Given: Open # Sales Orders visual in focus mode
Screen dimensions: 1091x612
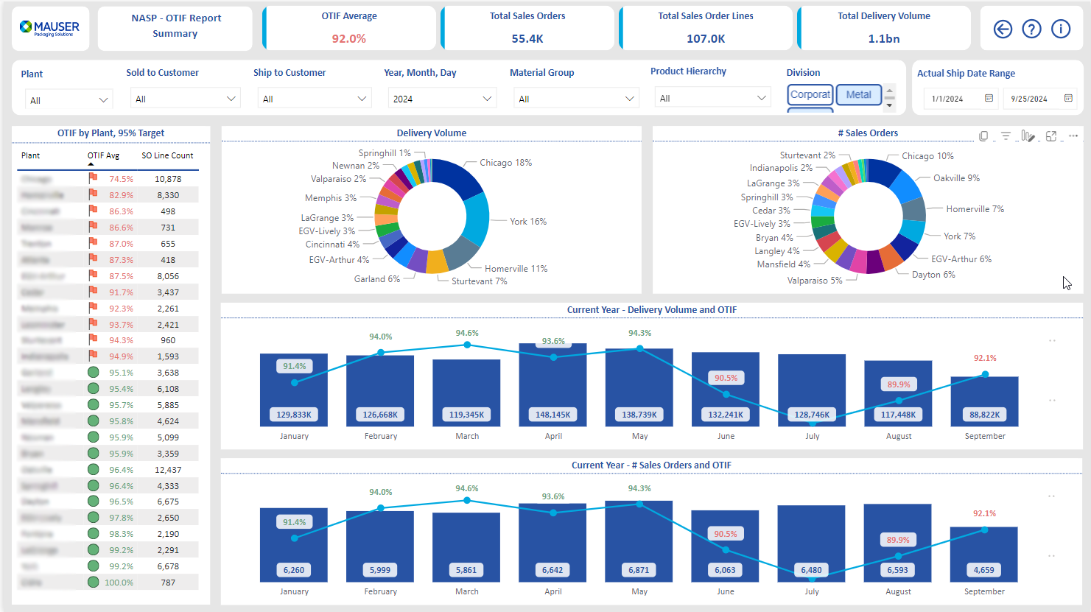Looking at the screenshot, I should (x=1051, y=136).
